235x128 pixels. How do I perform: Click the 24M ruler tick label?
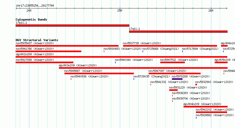[x=29, y=11]
